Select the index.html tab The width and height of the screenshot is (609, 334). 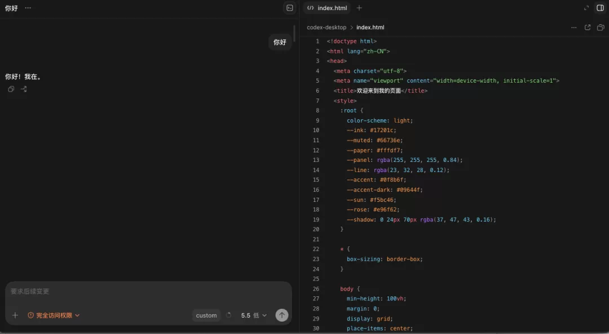[x=327, y=8]
